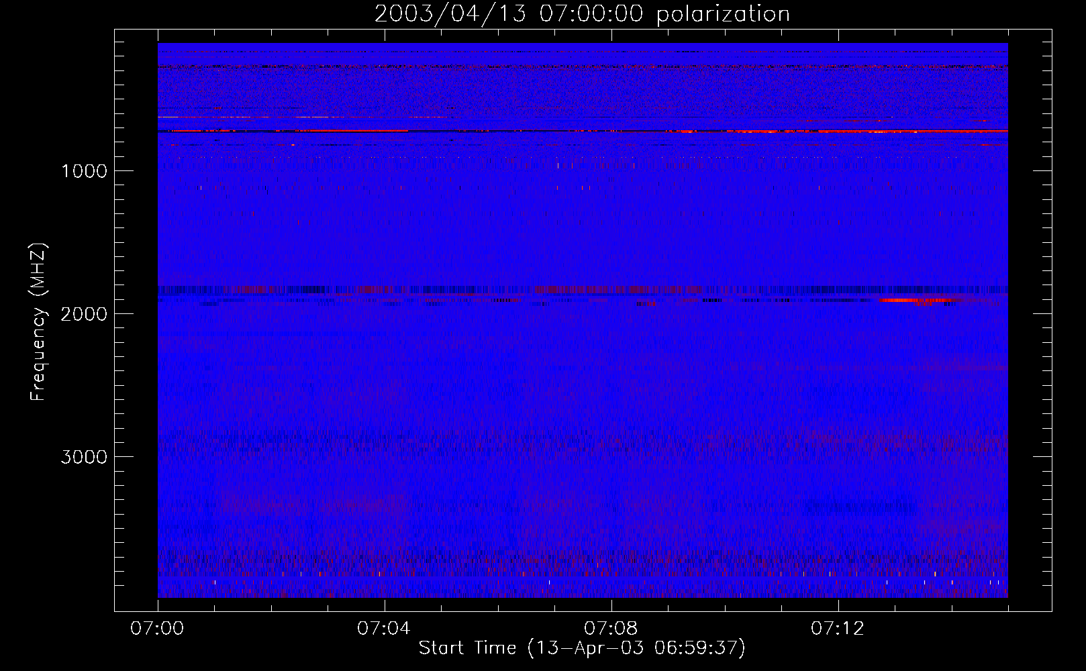Click the plot title '2003/04/13 07:00:00 polarization'

[582, 14]
